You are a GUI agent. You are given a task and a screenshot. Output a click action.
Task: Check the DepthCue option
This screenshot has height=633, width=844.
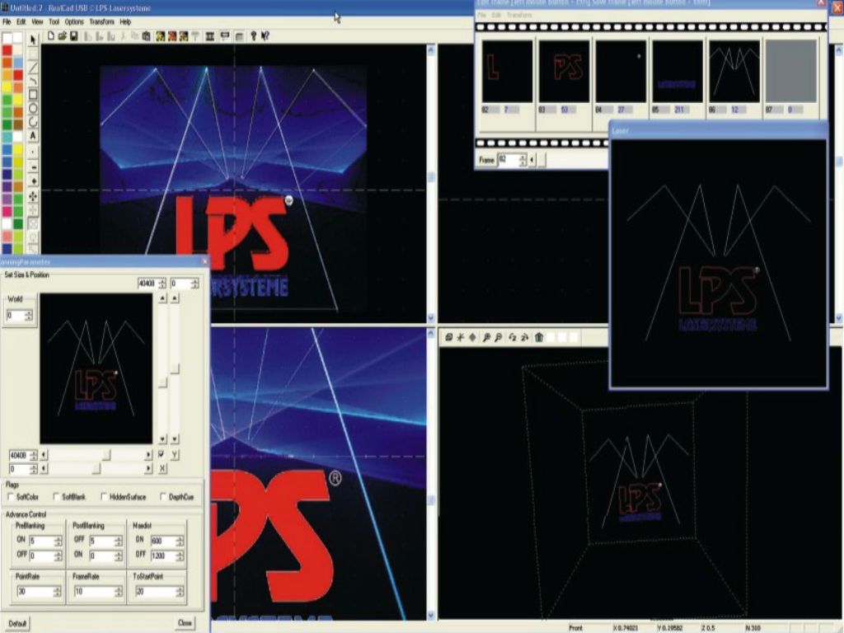tap(164, 497)
